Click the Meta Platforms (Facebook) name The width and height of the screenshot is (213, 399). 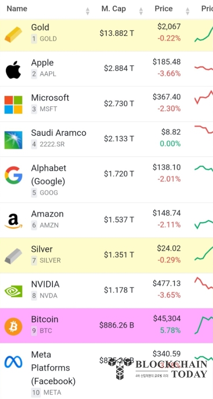coord(53,368)
